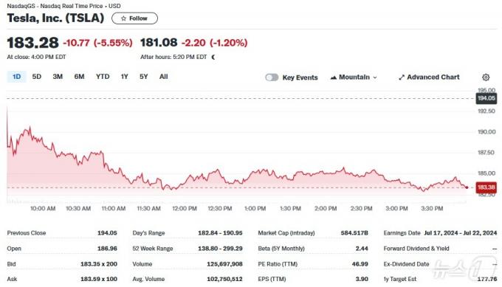Expand the Mountain dropdown arrow
Viewport: 502px width, 287px height.
pyautogui.click(x=375, y=77)
